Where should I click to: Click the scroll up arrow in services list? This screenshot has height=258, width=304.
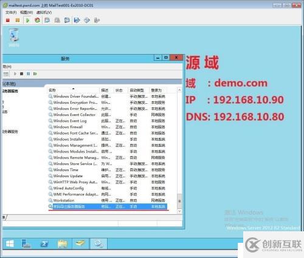pyautogui.click(x=179, y=90)
